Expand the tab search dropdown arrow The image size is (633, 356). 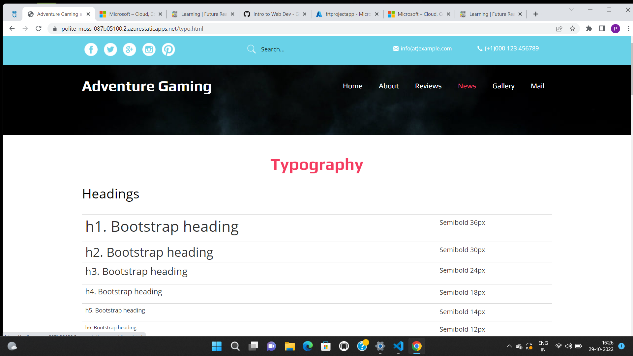[x=571, y=10]
